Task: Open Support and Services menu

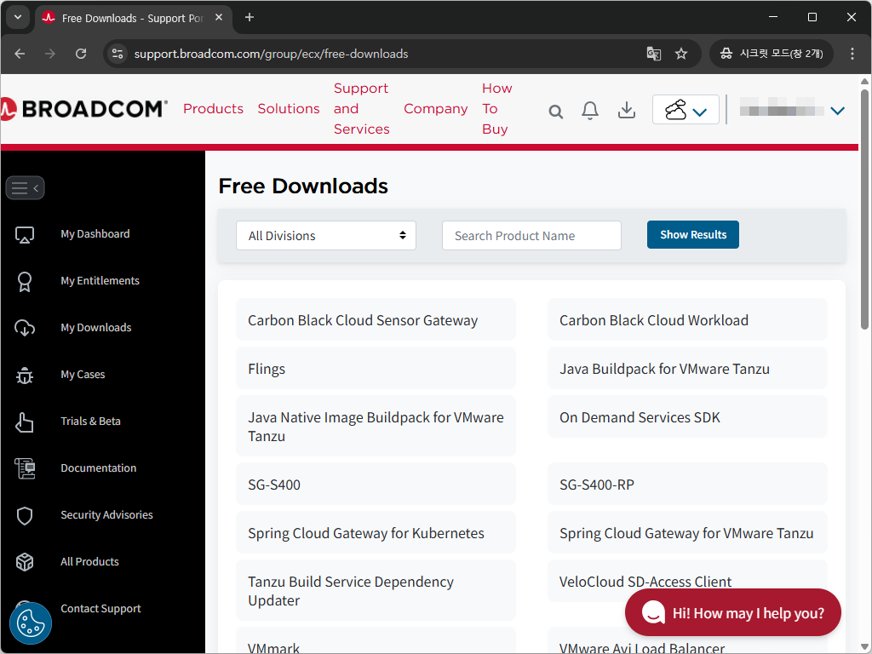Action: point(361,109)
